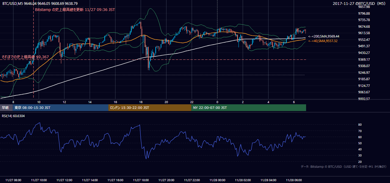Click the Bitstamp all-time high annotation label

click(75, 10)
